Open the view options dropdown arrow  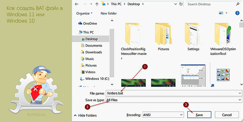pos(226,13)
